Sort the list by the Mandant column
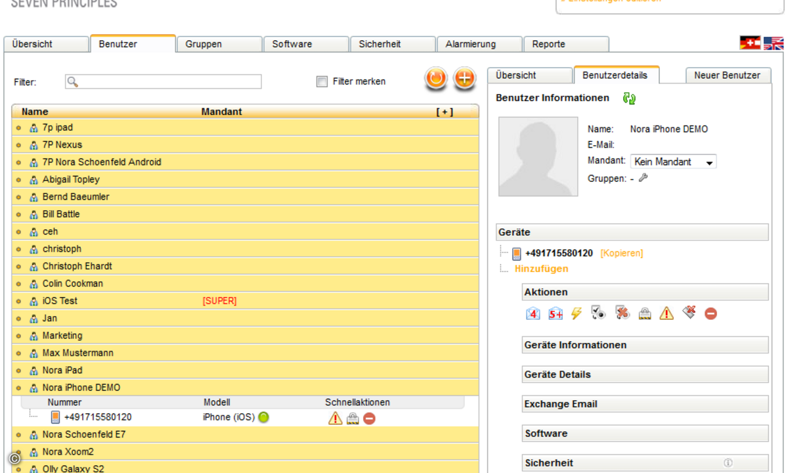 tap(222, 112)
